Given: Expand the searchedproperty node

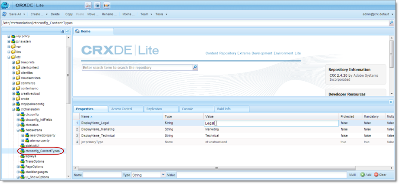Looking at the screenshot, I should [x=23, y=135].
